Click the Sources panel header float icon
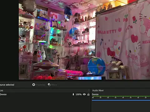The width and height of the screenshot is (150, 112). [89, 90]
